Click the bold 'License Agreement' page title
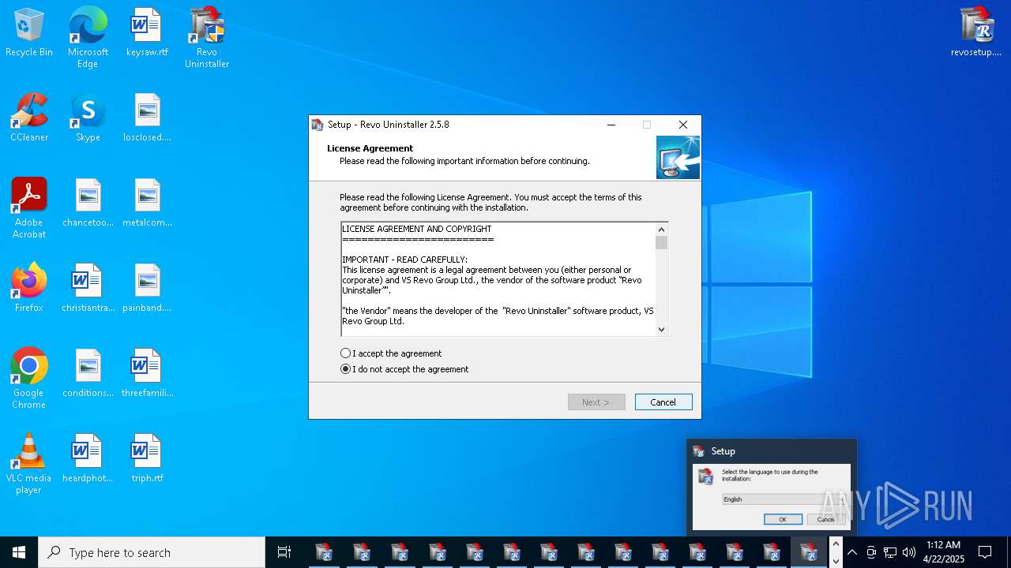 tap(370, 148)
